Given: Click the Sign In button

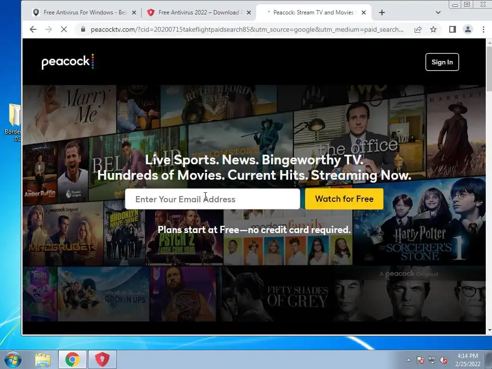Looking at the screenshot, I should 442,62.
